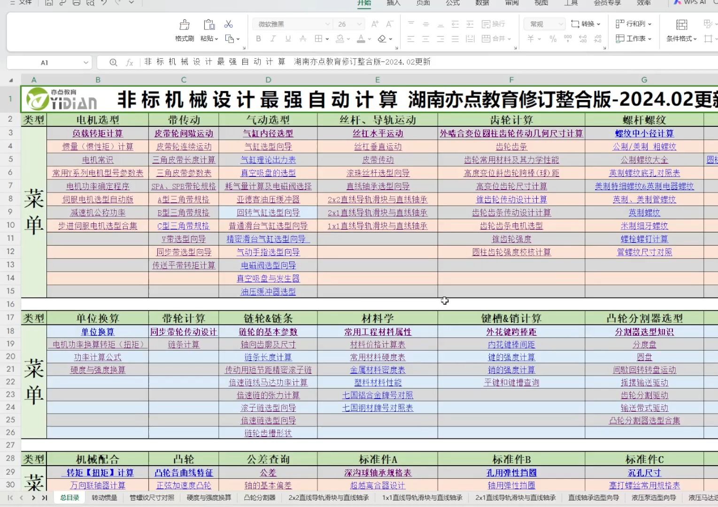Image resolution: width=718 pixels, height=507 pixels.
Task: Open the font size 26 dropdown
Action: coord(359,24)
